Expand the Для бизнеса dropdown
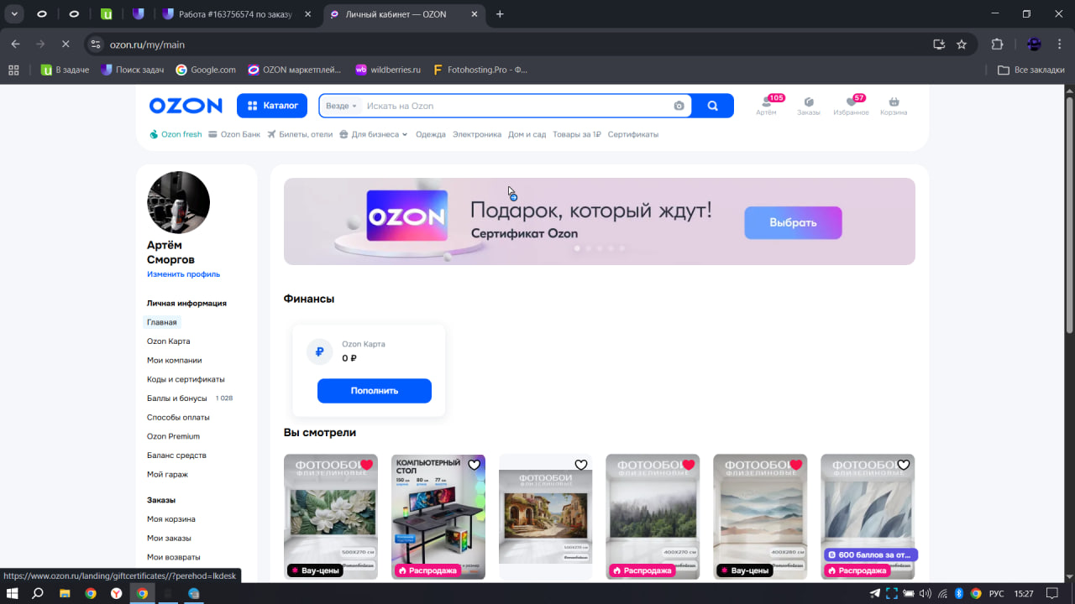 374,134
